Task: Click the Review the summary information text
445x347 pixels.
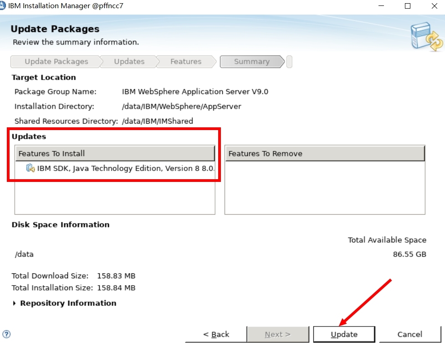Action: click(x=76, y=42)
